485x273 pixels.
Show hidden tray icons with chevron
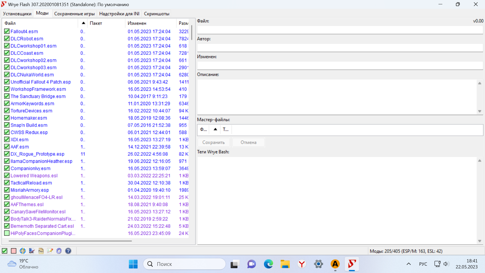tap(408, 264)
